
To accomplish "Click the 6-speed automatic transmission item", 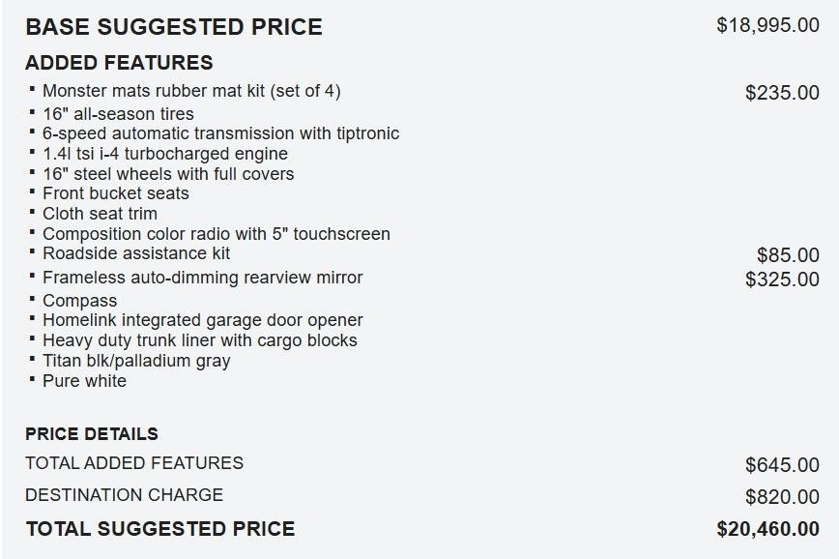I will pos(220,133).
